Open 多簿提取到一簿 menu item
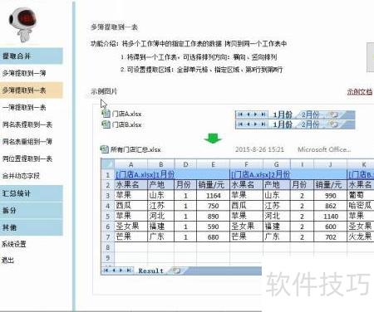The image size is (374, 312). [24, 73]
